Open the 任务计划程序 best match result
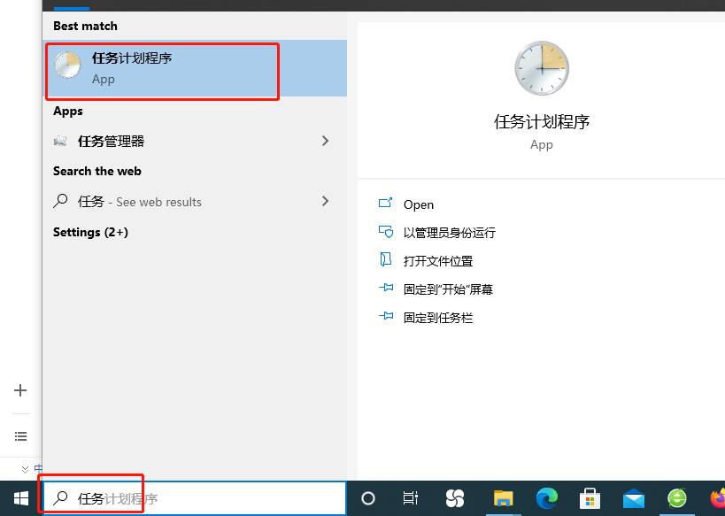Viewport: 725px width, 516px height. click(195, 68)
